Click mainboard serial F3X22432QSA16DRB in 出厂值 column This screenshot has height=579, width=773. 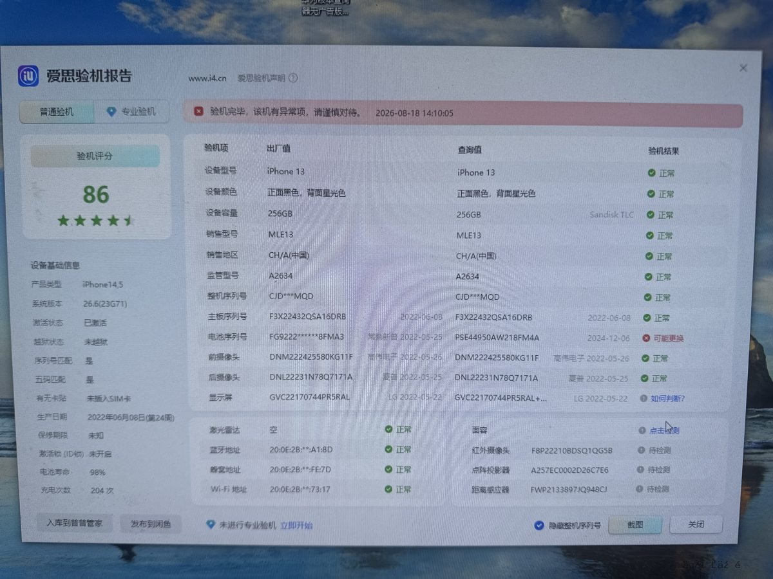point(307,317)
